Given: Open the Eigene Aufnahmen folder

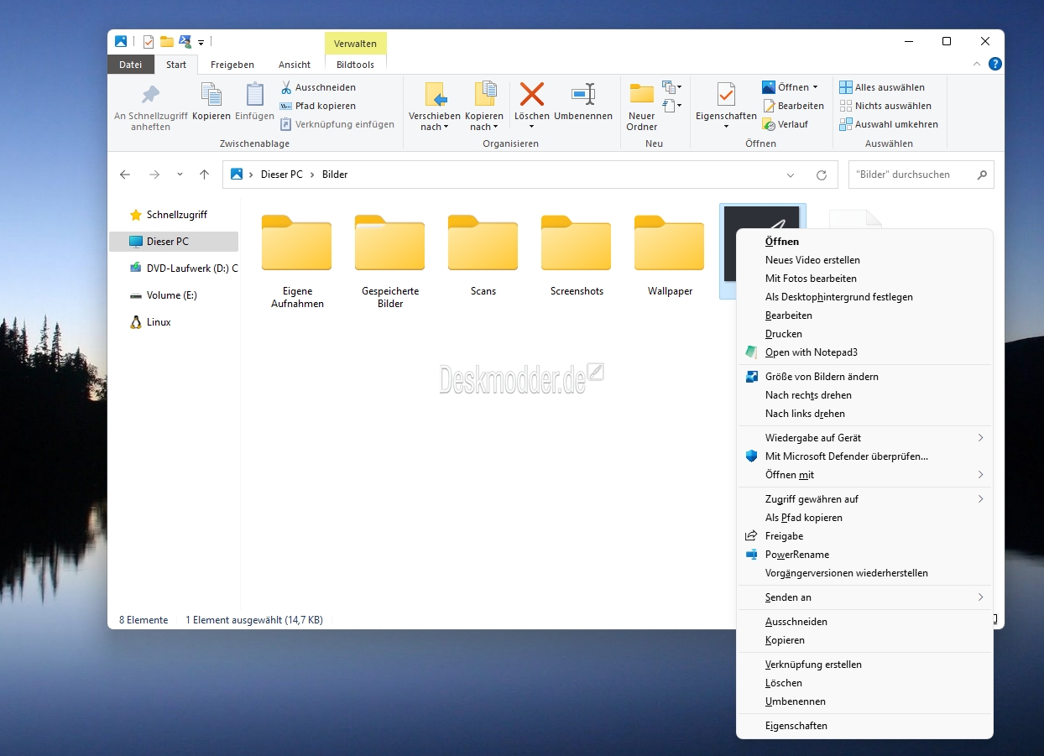Looking at the screenshot, I should pyautogui.click(x=297, y=261).
